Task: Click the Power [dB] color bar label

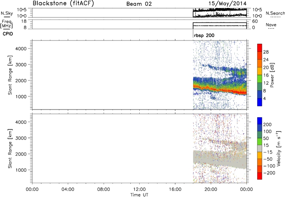Action: click(272, 75)
